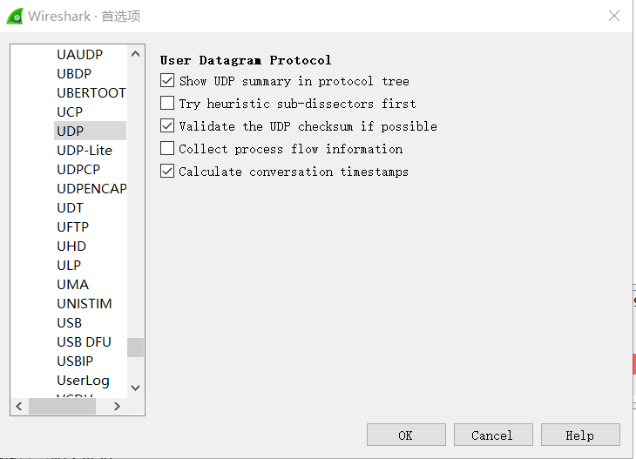Screen dimensions: 636x459
Task: Click the horizontal scrollbar thumb of protocol list
Action: coord(62,406)
